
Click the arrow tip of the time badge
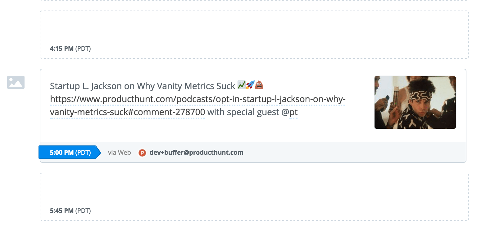pos(98,152)
